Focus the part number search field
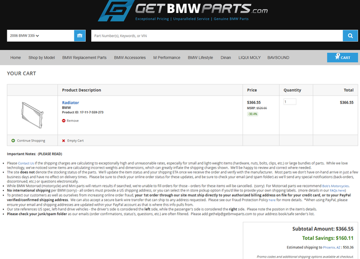The height and width of the screenshot is (259, 360). point(217,35)
